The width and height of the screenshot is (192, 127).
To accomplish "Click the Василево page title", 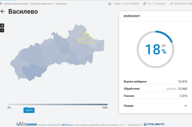I will [23, 11].
